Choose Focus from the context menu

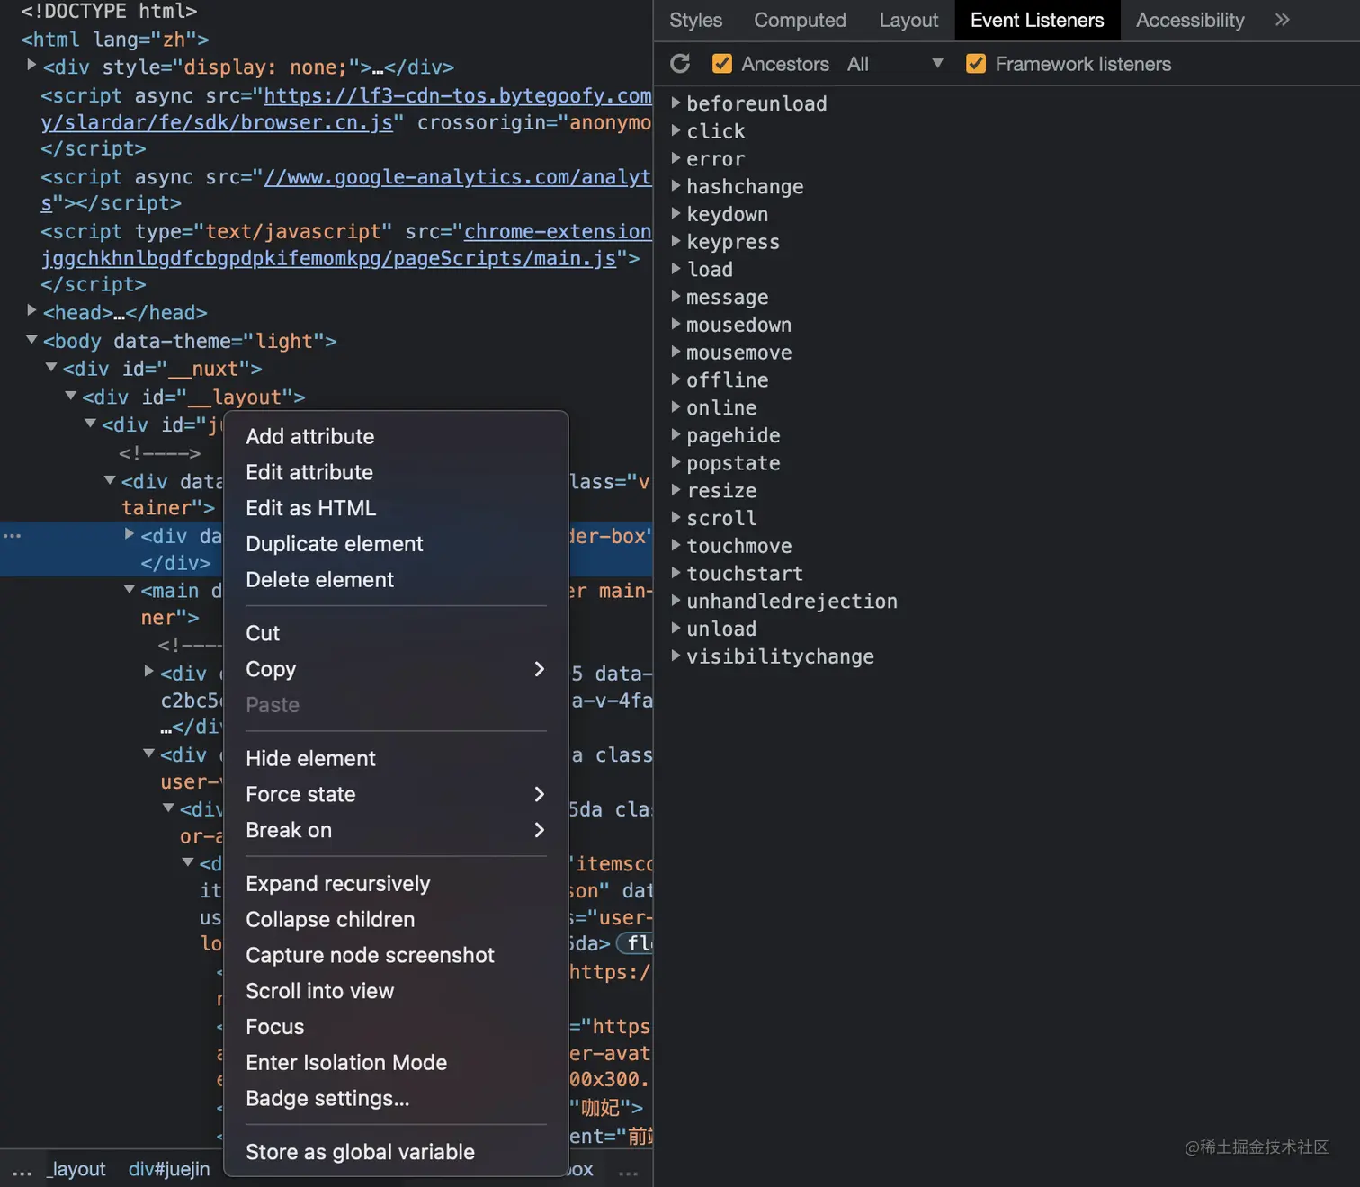tap(396, 1027)
